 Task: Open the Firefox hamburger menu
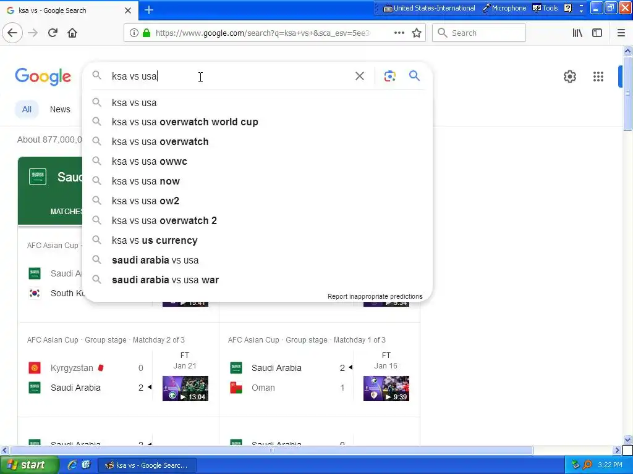click(621, 33)
